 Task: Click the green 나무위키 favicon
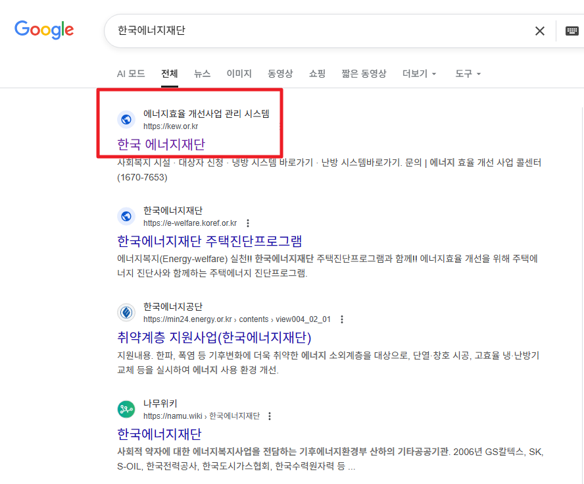tap(126, 410)
